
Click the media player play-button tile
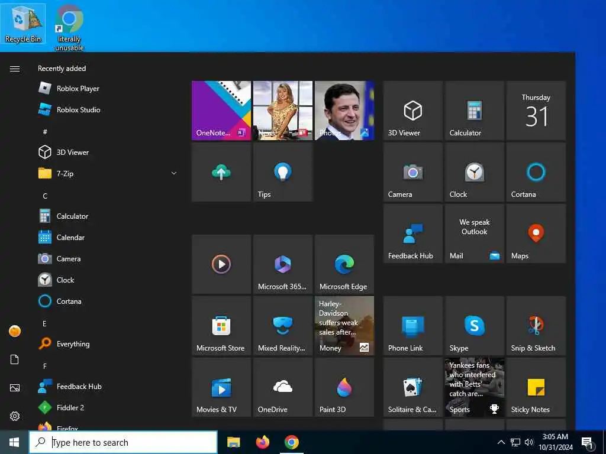(221, 264)
